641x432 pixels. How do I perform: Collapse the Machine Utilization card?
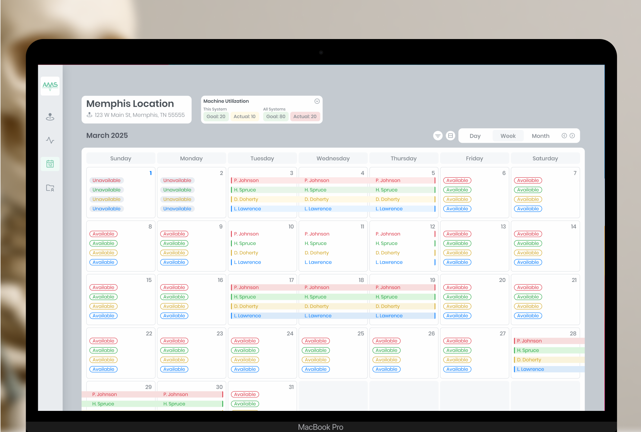[317, 101]
